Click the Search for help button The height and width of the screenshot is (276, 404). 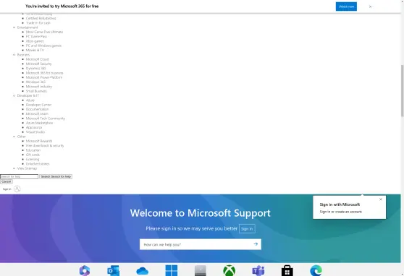[56, 176]
